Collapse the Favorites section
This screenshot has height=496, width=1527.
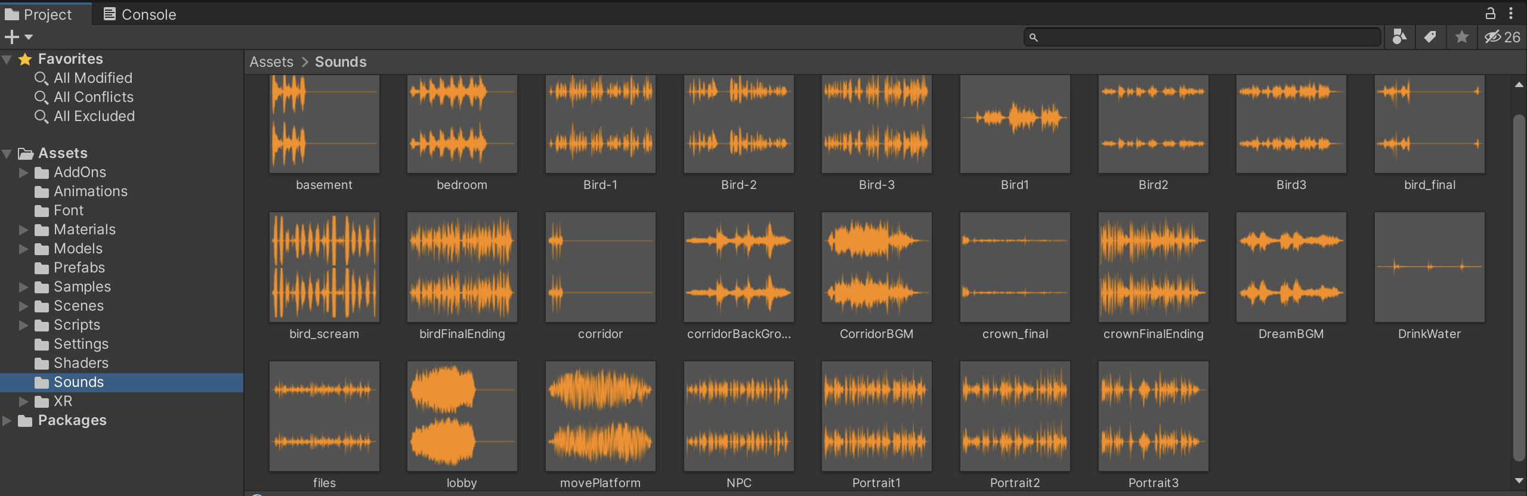[7, 59]
